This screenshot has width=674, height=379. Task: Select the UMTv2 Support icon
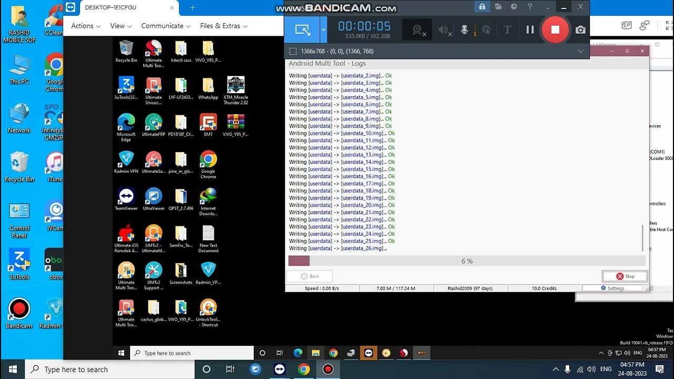154,276
